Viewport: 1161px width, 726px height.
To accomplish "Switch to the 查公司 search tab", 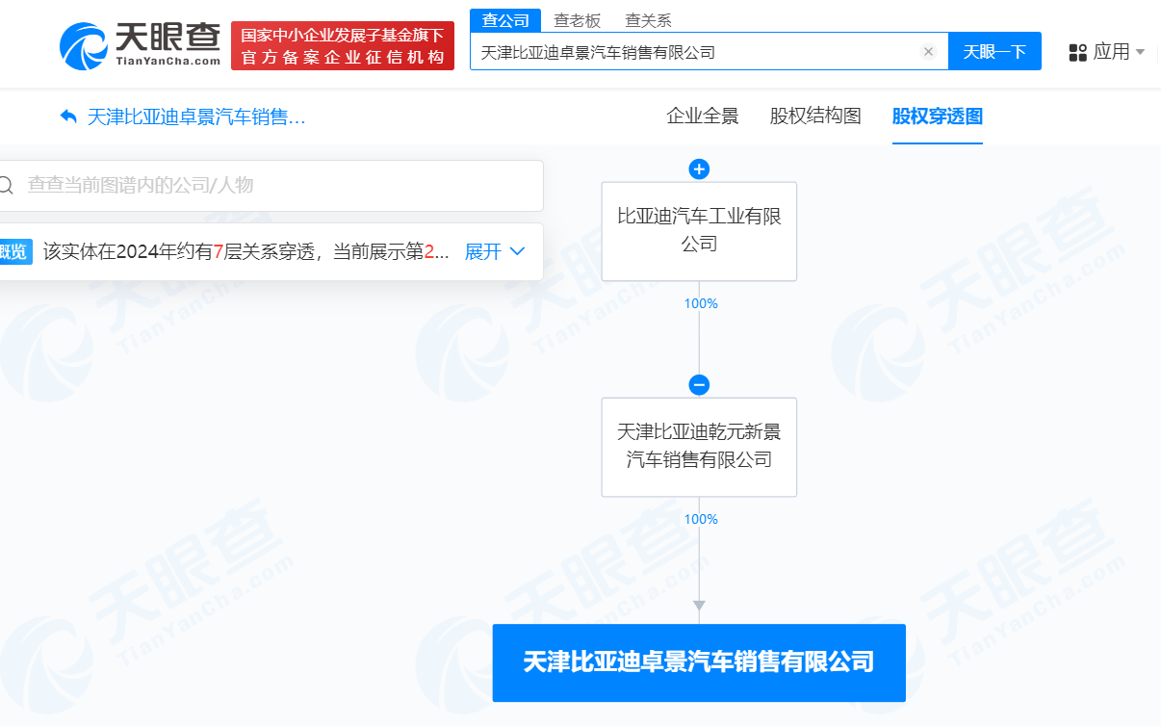I will 505,20.
